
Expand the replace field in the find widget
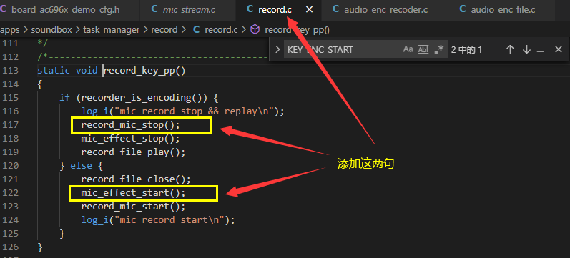277,49
